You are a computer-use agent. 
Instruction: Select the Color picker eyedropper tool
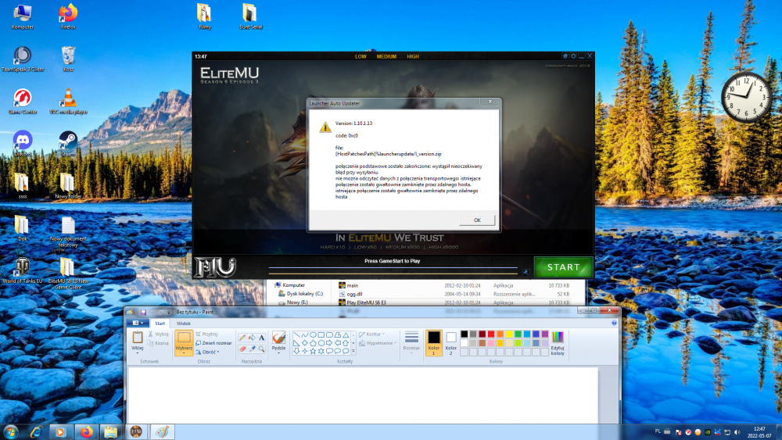point(252,349)
